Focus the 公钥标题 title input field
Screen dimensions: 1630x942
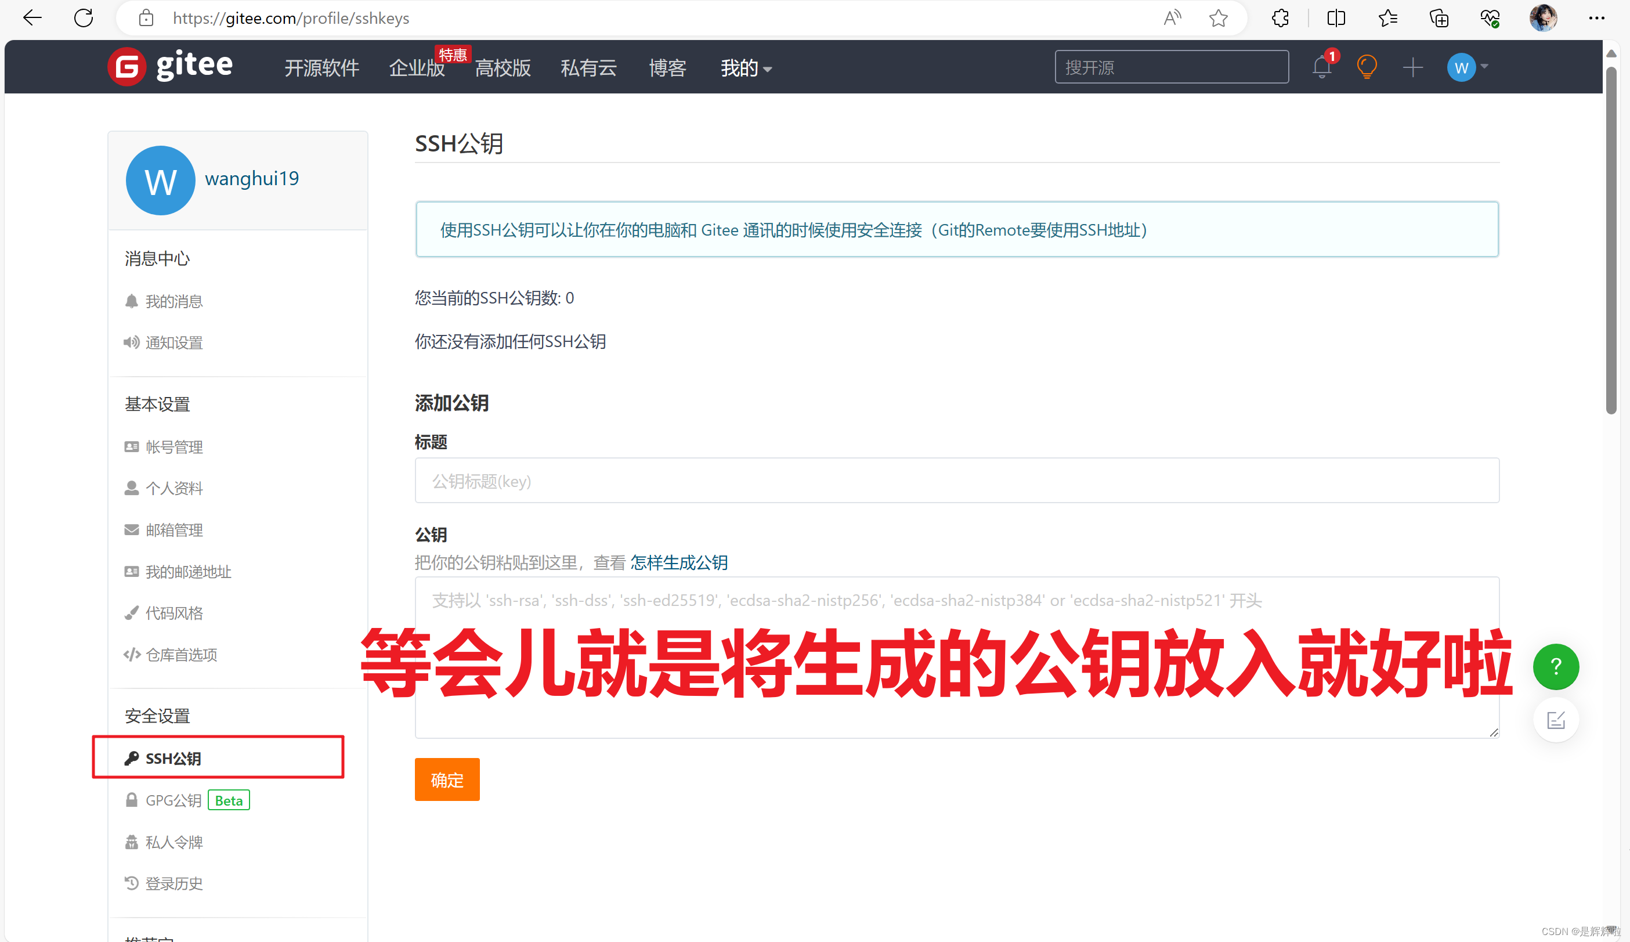point(957,481)
